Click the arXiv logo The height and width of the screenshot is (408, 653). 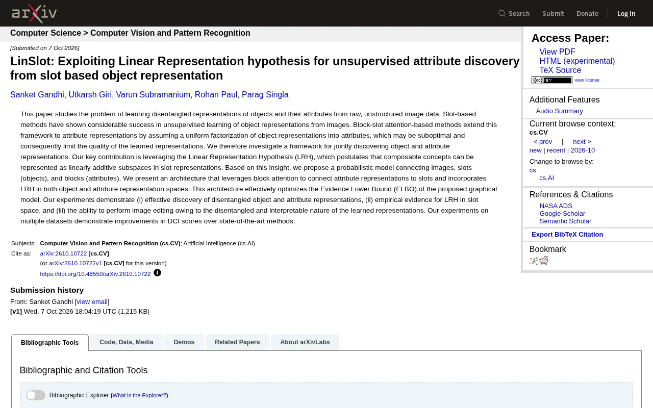click(34, 13)
